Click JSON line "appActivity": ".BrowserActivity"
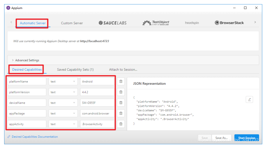 (x=163, y=119)
